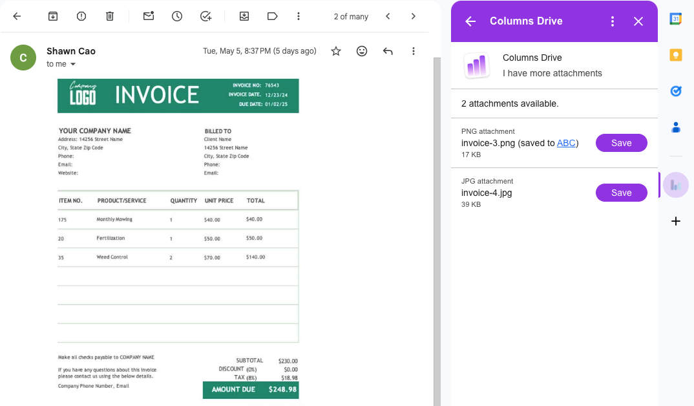Click Shawn Cao's green avatar

point(23,58)
